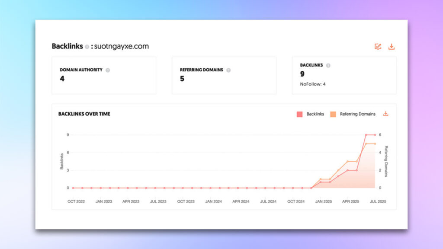Open Domain Authority info tooltip icon
443x249 pixels.
click(x=108, y=70)
